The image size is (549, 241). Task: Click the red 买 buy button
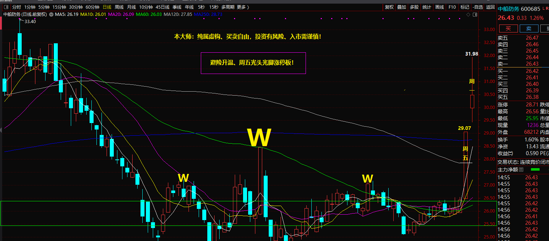[508, 29]
